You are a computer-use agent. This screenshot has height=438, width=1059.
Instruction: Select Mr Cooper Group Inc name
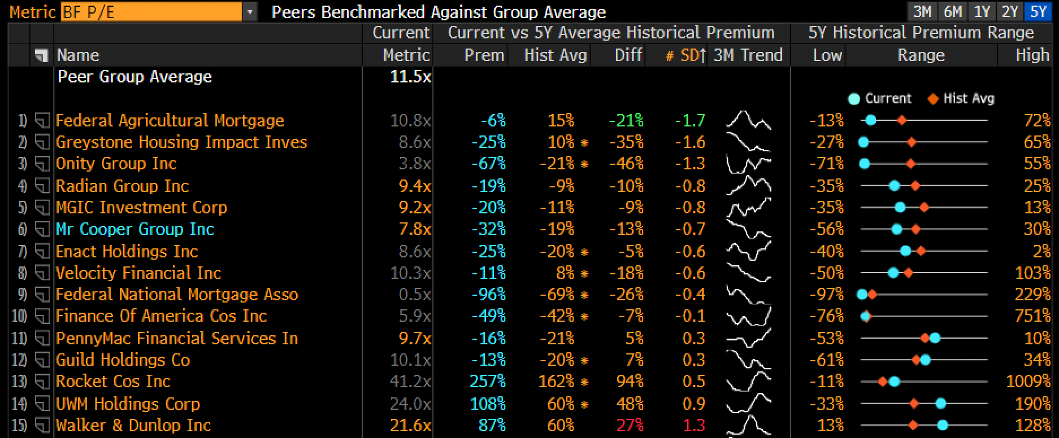(134, 229)
